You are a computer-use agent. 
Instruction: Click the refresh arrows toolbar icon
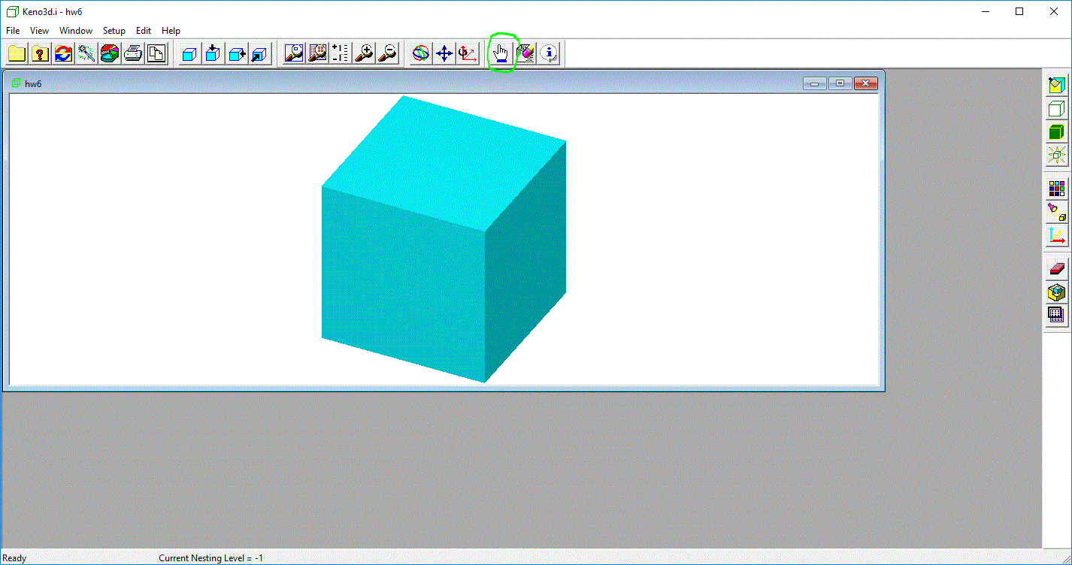[x=64, y=53]
